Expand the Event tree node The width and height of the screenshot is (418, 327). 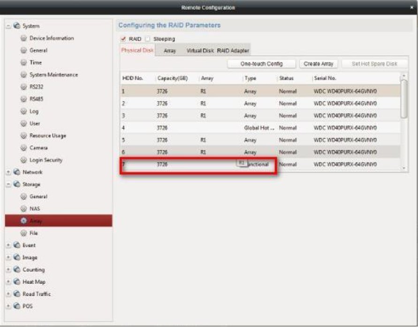click(x=8, y=245)
